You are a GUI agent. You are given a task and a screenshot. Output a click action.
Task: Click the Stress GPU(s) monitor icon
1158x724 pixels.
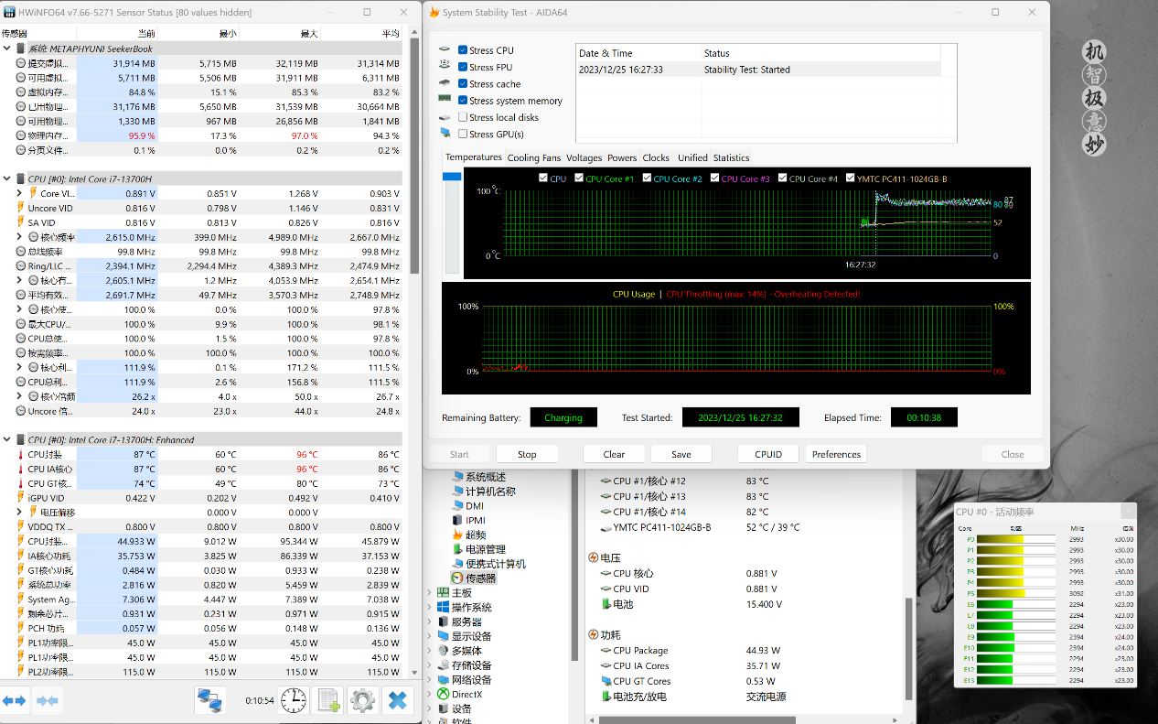point(445,133)
